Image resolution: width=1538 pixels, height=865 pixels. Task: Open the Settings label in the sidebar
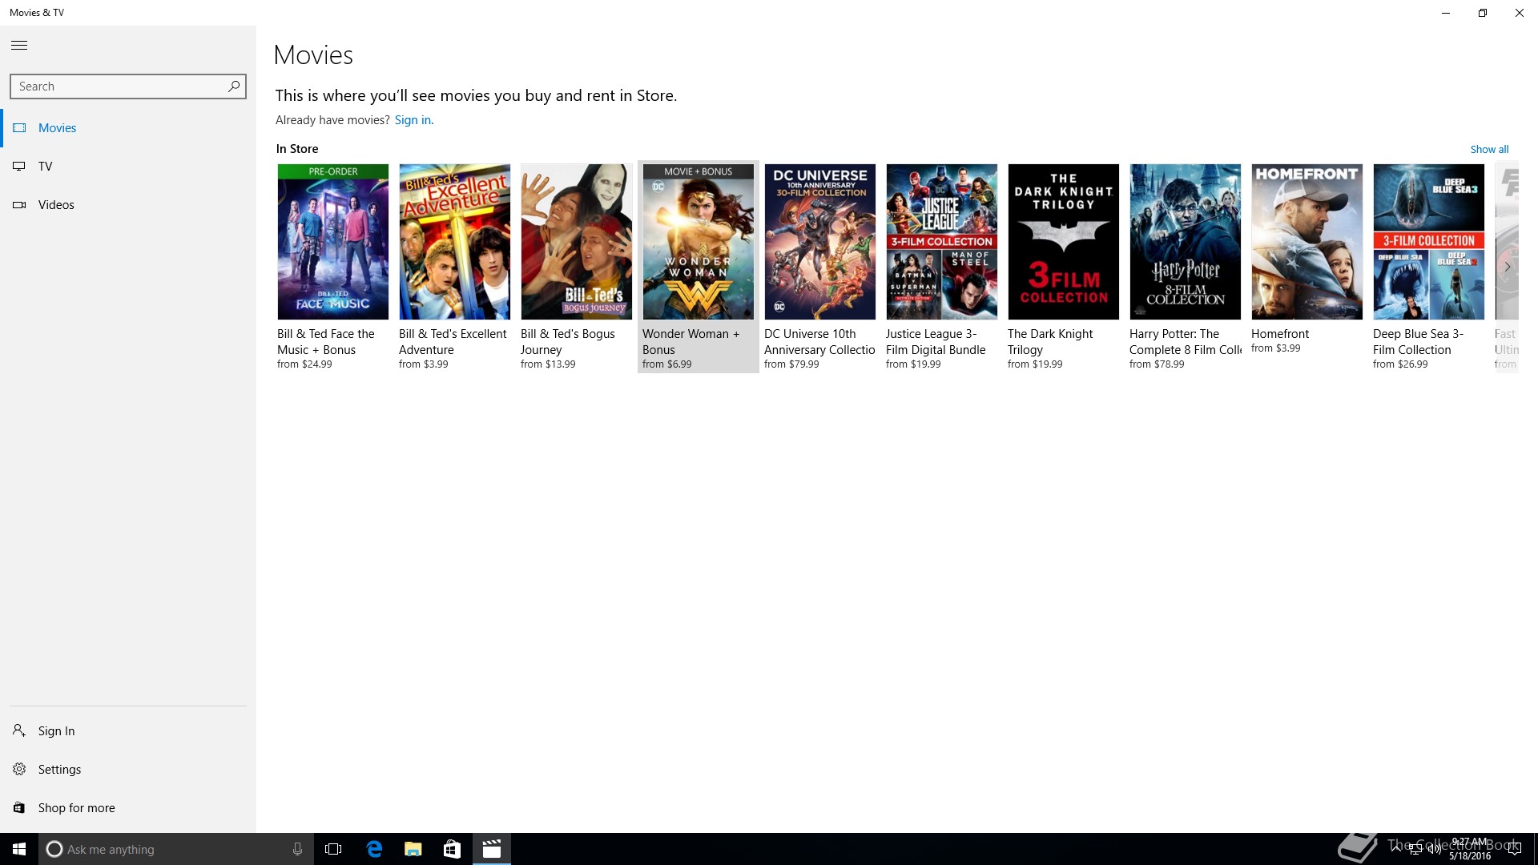coord(59,769)
